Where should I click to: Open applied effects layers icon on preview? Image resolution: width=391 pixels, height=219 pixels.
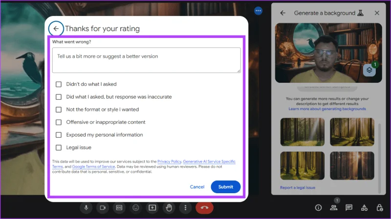369,70
